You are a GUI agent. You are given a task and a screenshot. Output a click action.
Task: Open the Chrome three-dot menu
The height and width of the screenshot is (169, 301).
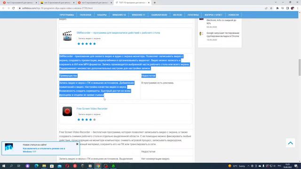point(298,8)
